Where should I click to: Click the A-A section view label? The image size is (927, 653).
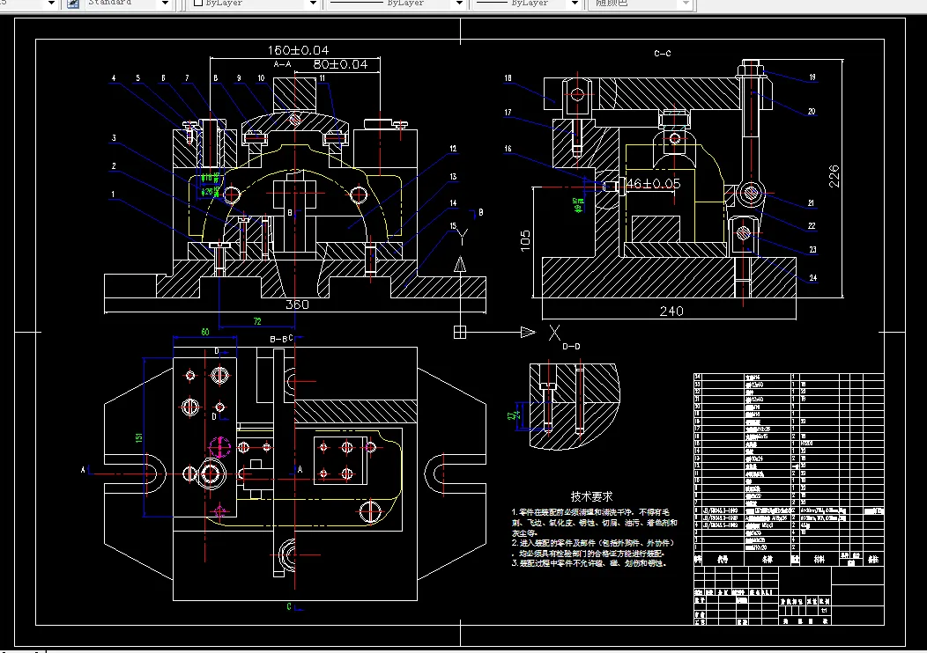[282, 63]
